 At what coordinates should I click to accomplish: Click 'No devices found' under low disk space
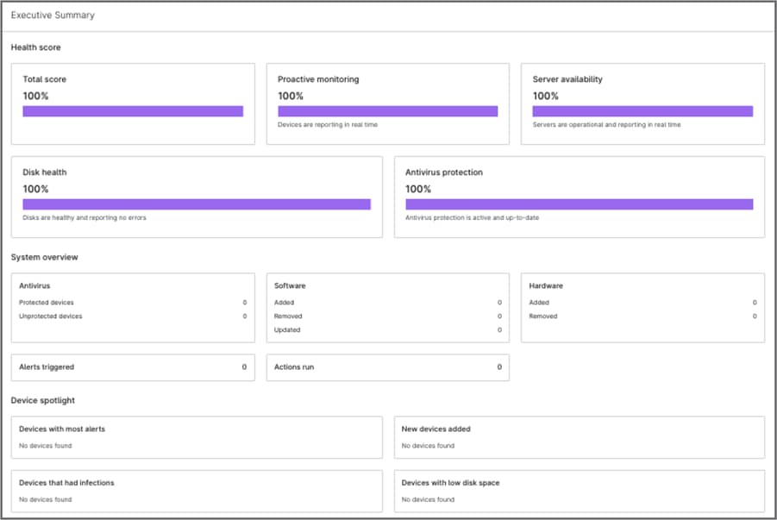click(428, 499)
